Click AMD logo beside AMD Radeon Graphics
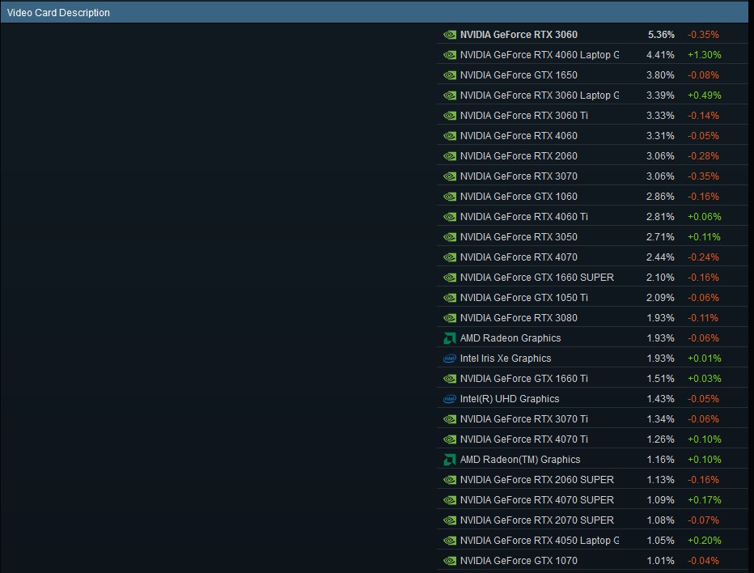Viewport: 754px width, 573px height. click(x=450, y=338)
